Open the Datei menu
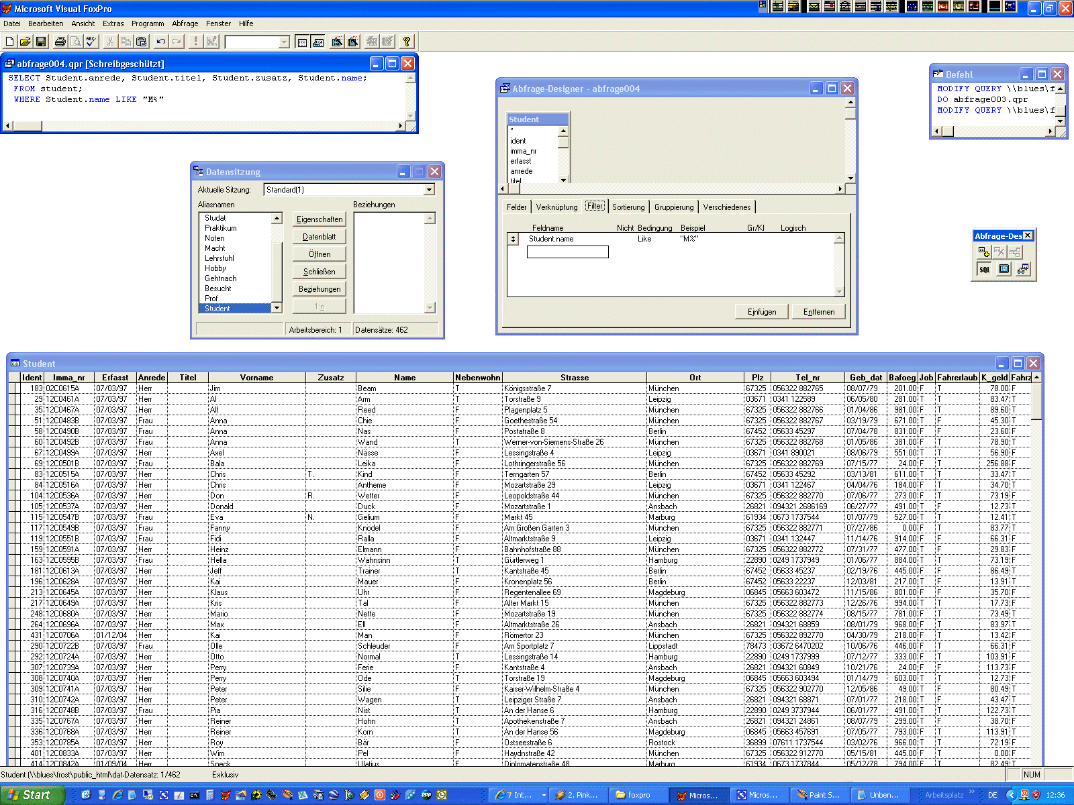The height and width of the screenshot is (805, 1074). 12,23
